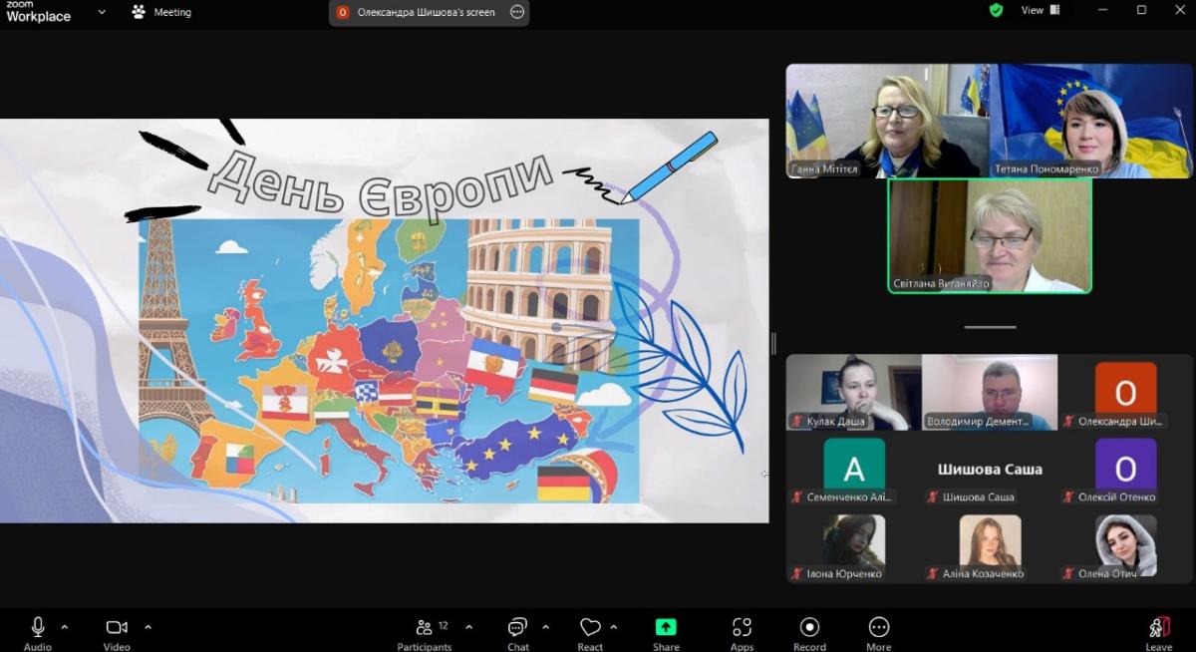Open screen share options ellipsis
This screenshot has height=652, width=1196.
[x=516, y=12]
